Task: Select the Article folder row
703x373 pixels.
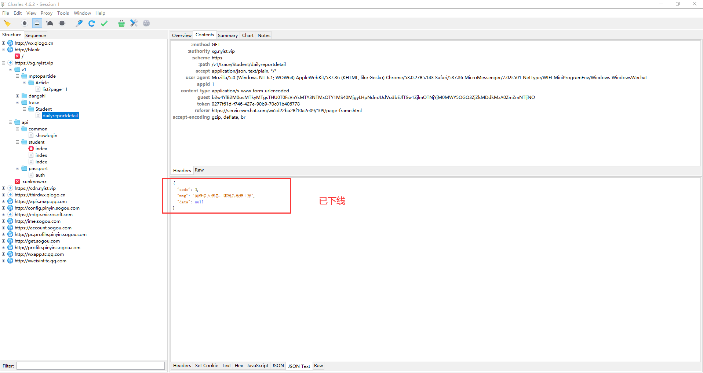Action: [42, 83]
